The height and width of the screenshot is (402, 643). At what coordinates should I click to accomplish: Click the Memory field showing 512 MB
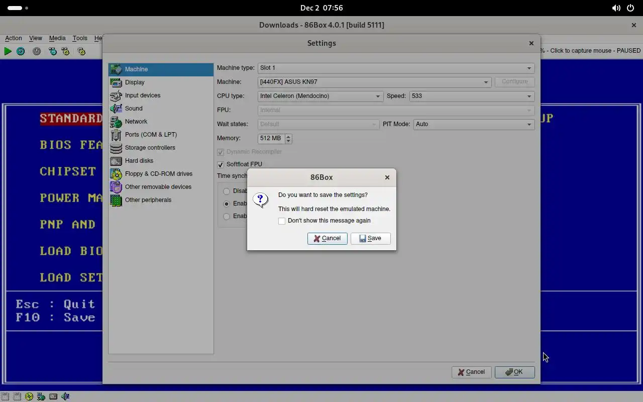[x=271, y=139]
